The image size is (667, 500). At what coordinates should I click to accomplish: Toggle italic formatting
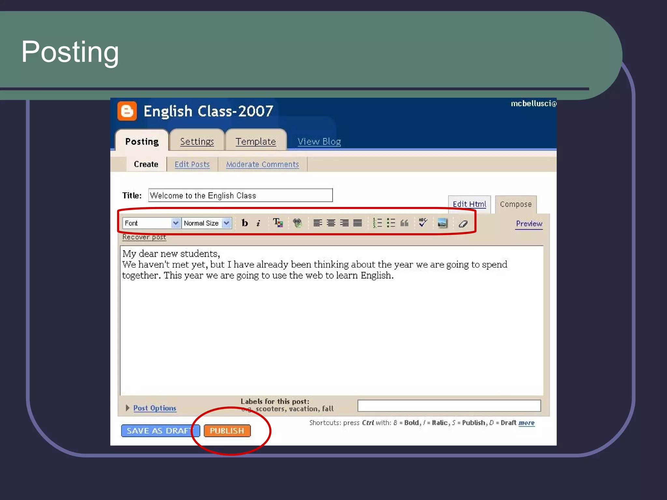click(259, 223)
